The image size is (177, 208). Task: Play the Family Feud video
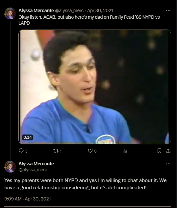[95, 87]
